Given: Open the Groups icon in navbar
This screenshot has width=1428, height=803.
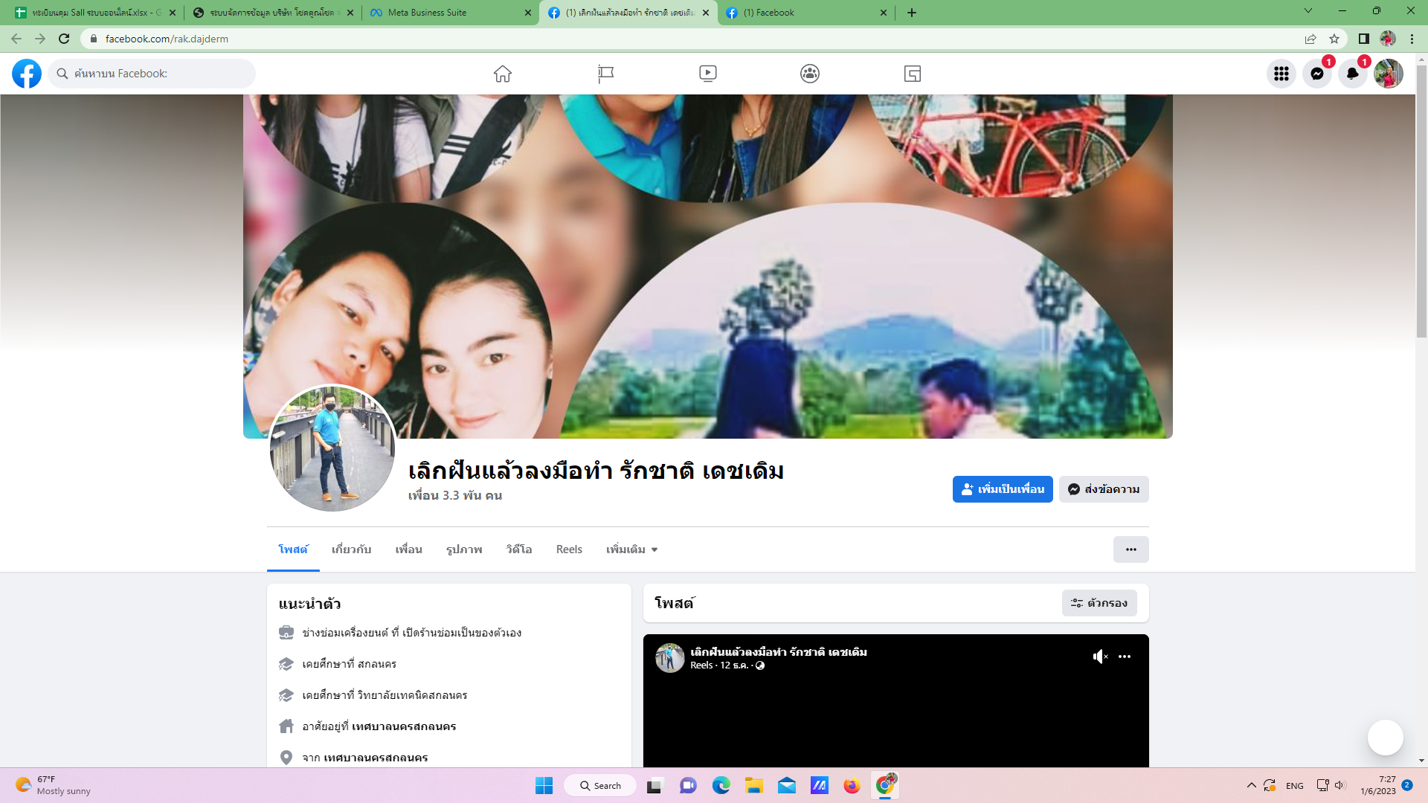Looking at the screenshot, I should pyautogui.click(x=810, y=74).
